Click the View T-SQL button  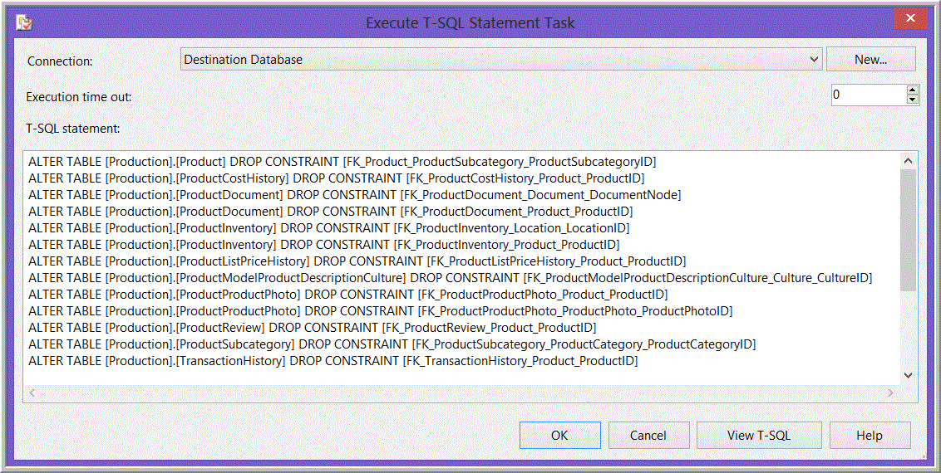tap(758, 436)
